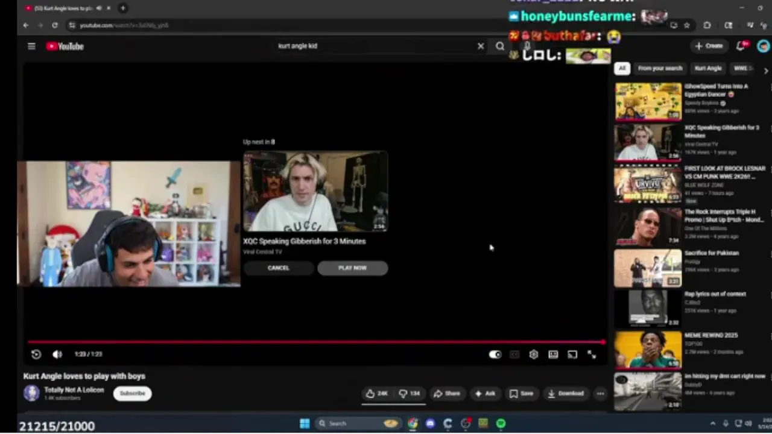
Task: Save the video to a playlist
Action: tap(521, 394)
